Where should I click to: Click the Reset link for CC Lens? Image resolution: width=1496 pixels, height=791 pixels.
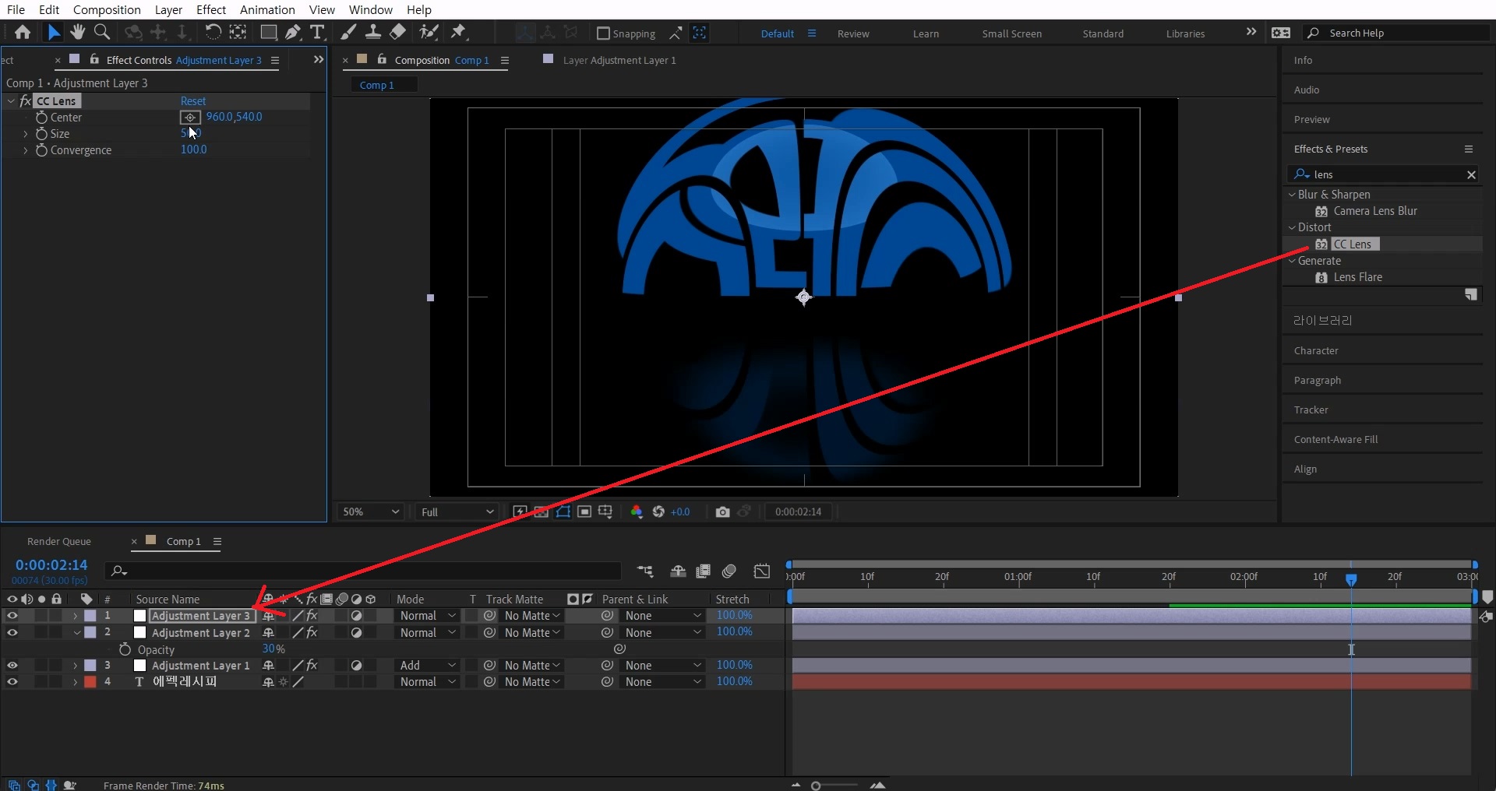tap(193, 101)
